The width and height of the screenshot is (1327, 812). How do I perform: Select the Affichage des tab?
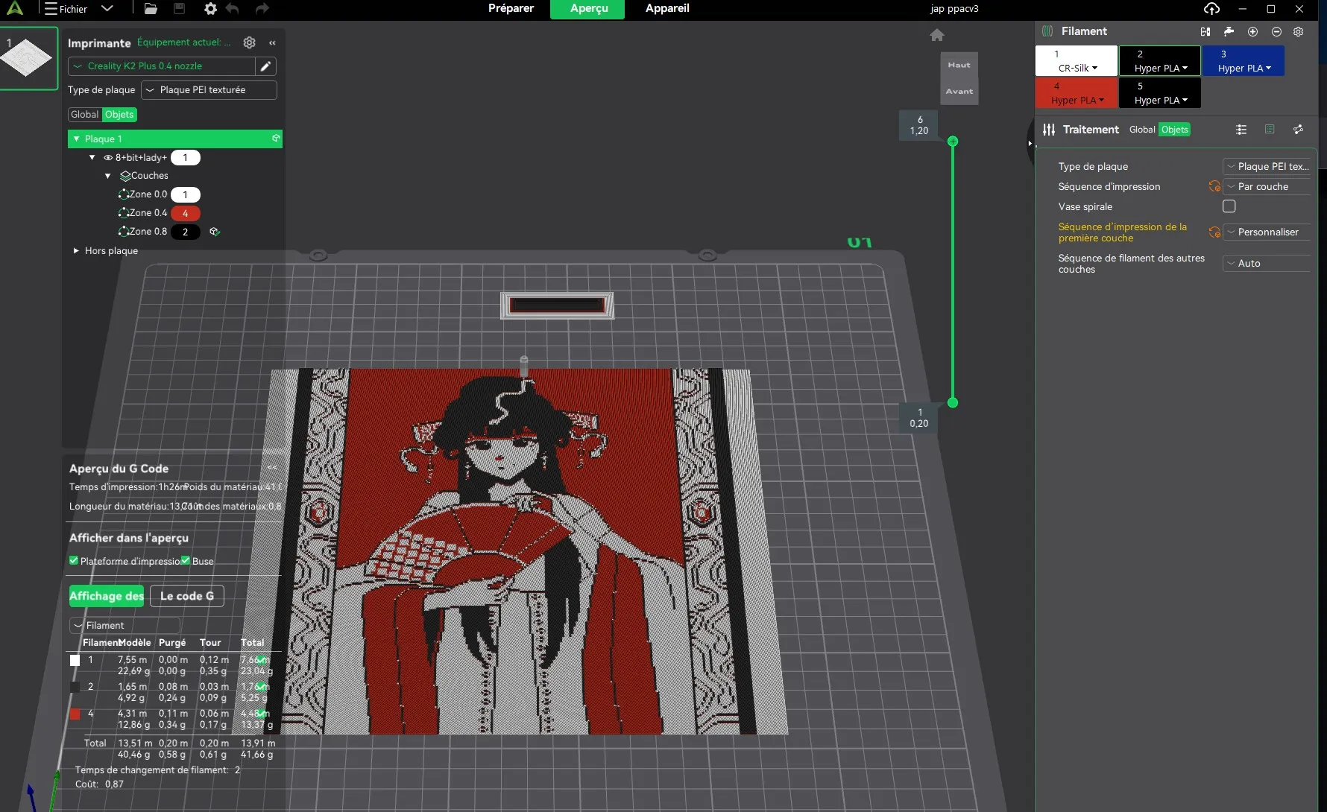click(x=107, y=596)
